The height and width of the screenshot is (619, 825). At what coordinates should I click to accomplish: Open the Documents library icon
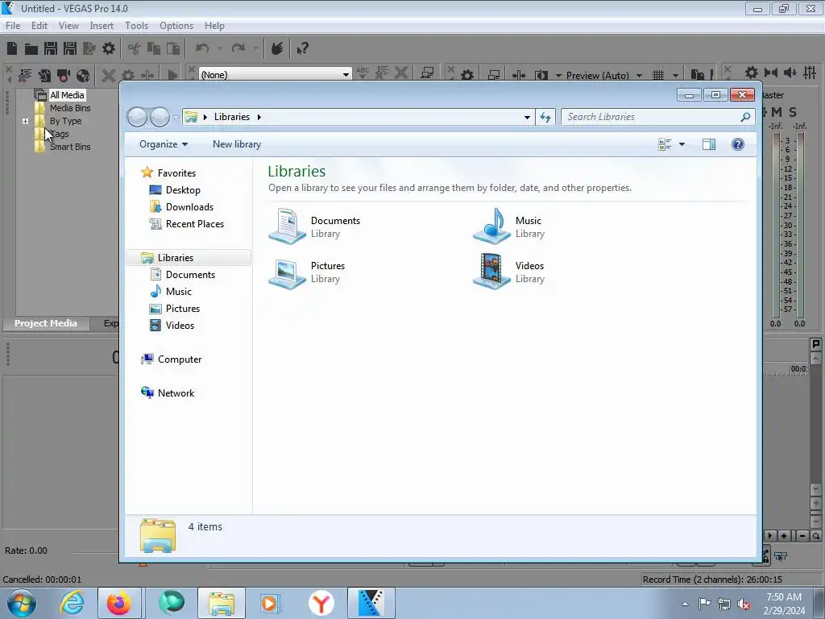tap(288, 226)
